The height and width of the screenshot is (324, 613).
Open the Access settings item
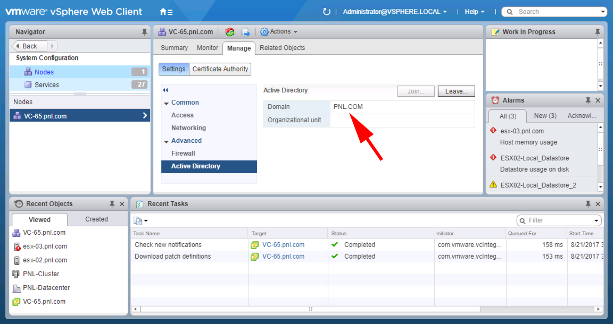tap(182, 115)
